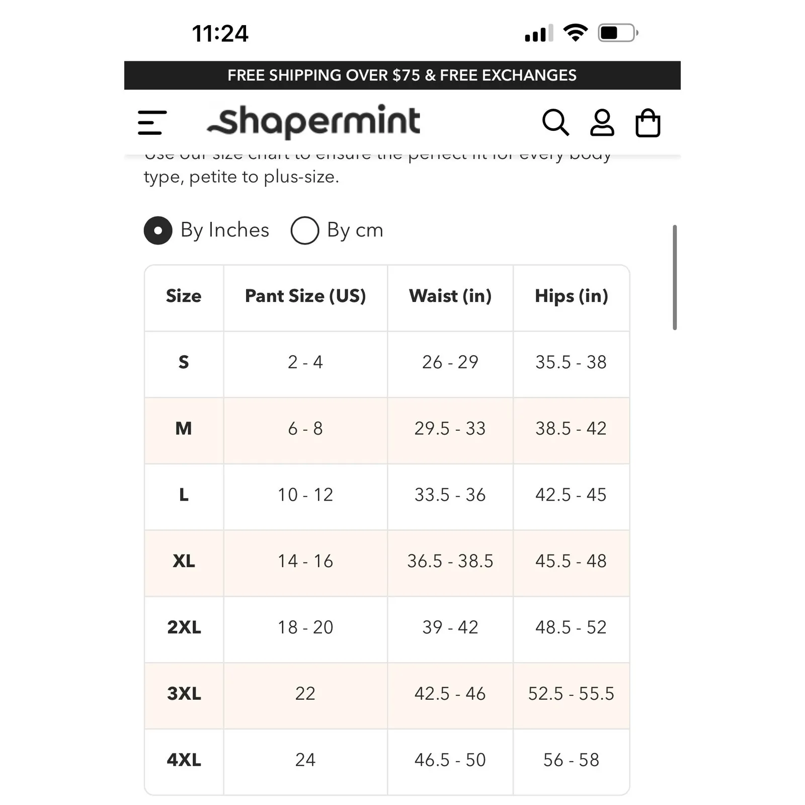This screenshot has width=805, height=805.
Task: Select the Waist (in) column header
Action: click(x=449, y=296)
